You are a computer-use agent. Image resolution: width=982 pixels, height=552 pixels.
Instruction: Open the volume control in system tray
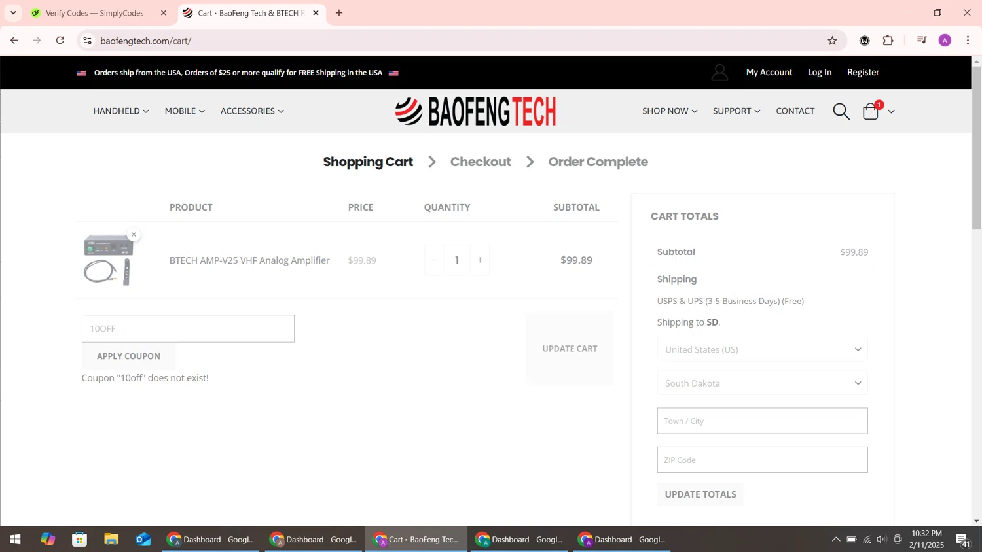[x=882, y=540]
